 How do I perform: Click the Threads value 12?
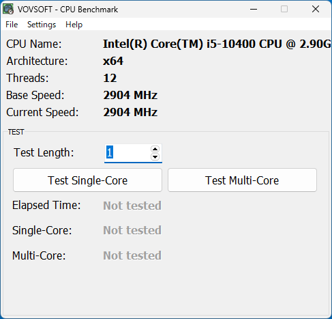[x=110, y=78]
